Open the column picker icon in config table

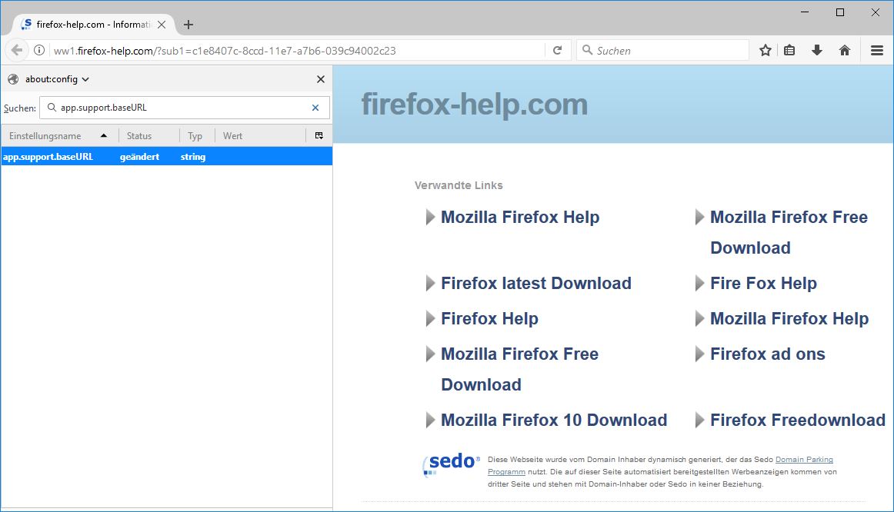point(319,135)
